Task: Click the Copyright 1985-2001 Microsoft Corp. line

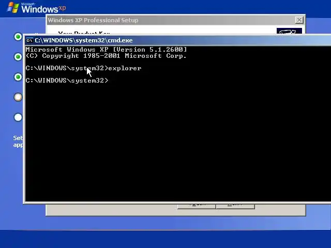Action: click(x=106, y=56)
